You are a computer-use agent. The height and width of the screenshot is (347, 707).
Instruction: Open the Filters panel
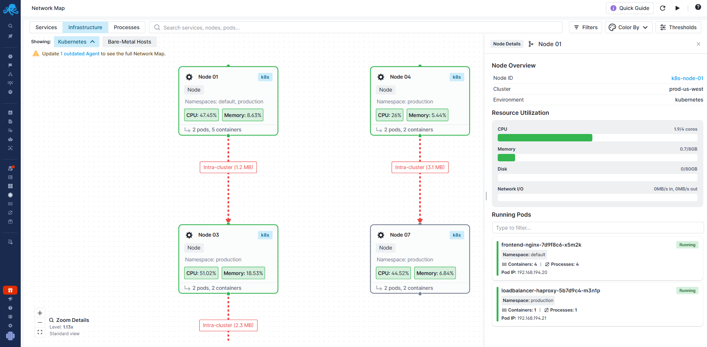585,27
